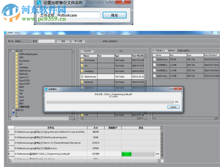This screenshot has width=220, height=167.
Task: Select the RHES folder in tree
Action: [x=22, y=87]
